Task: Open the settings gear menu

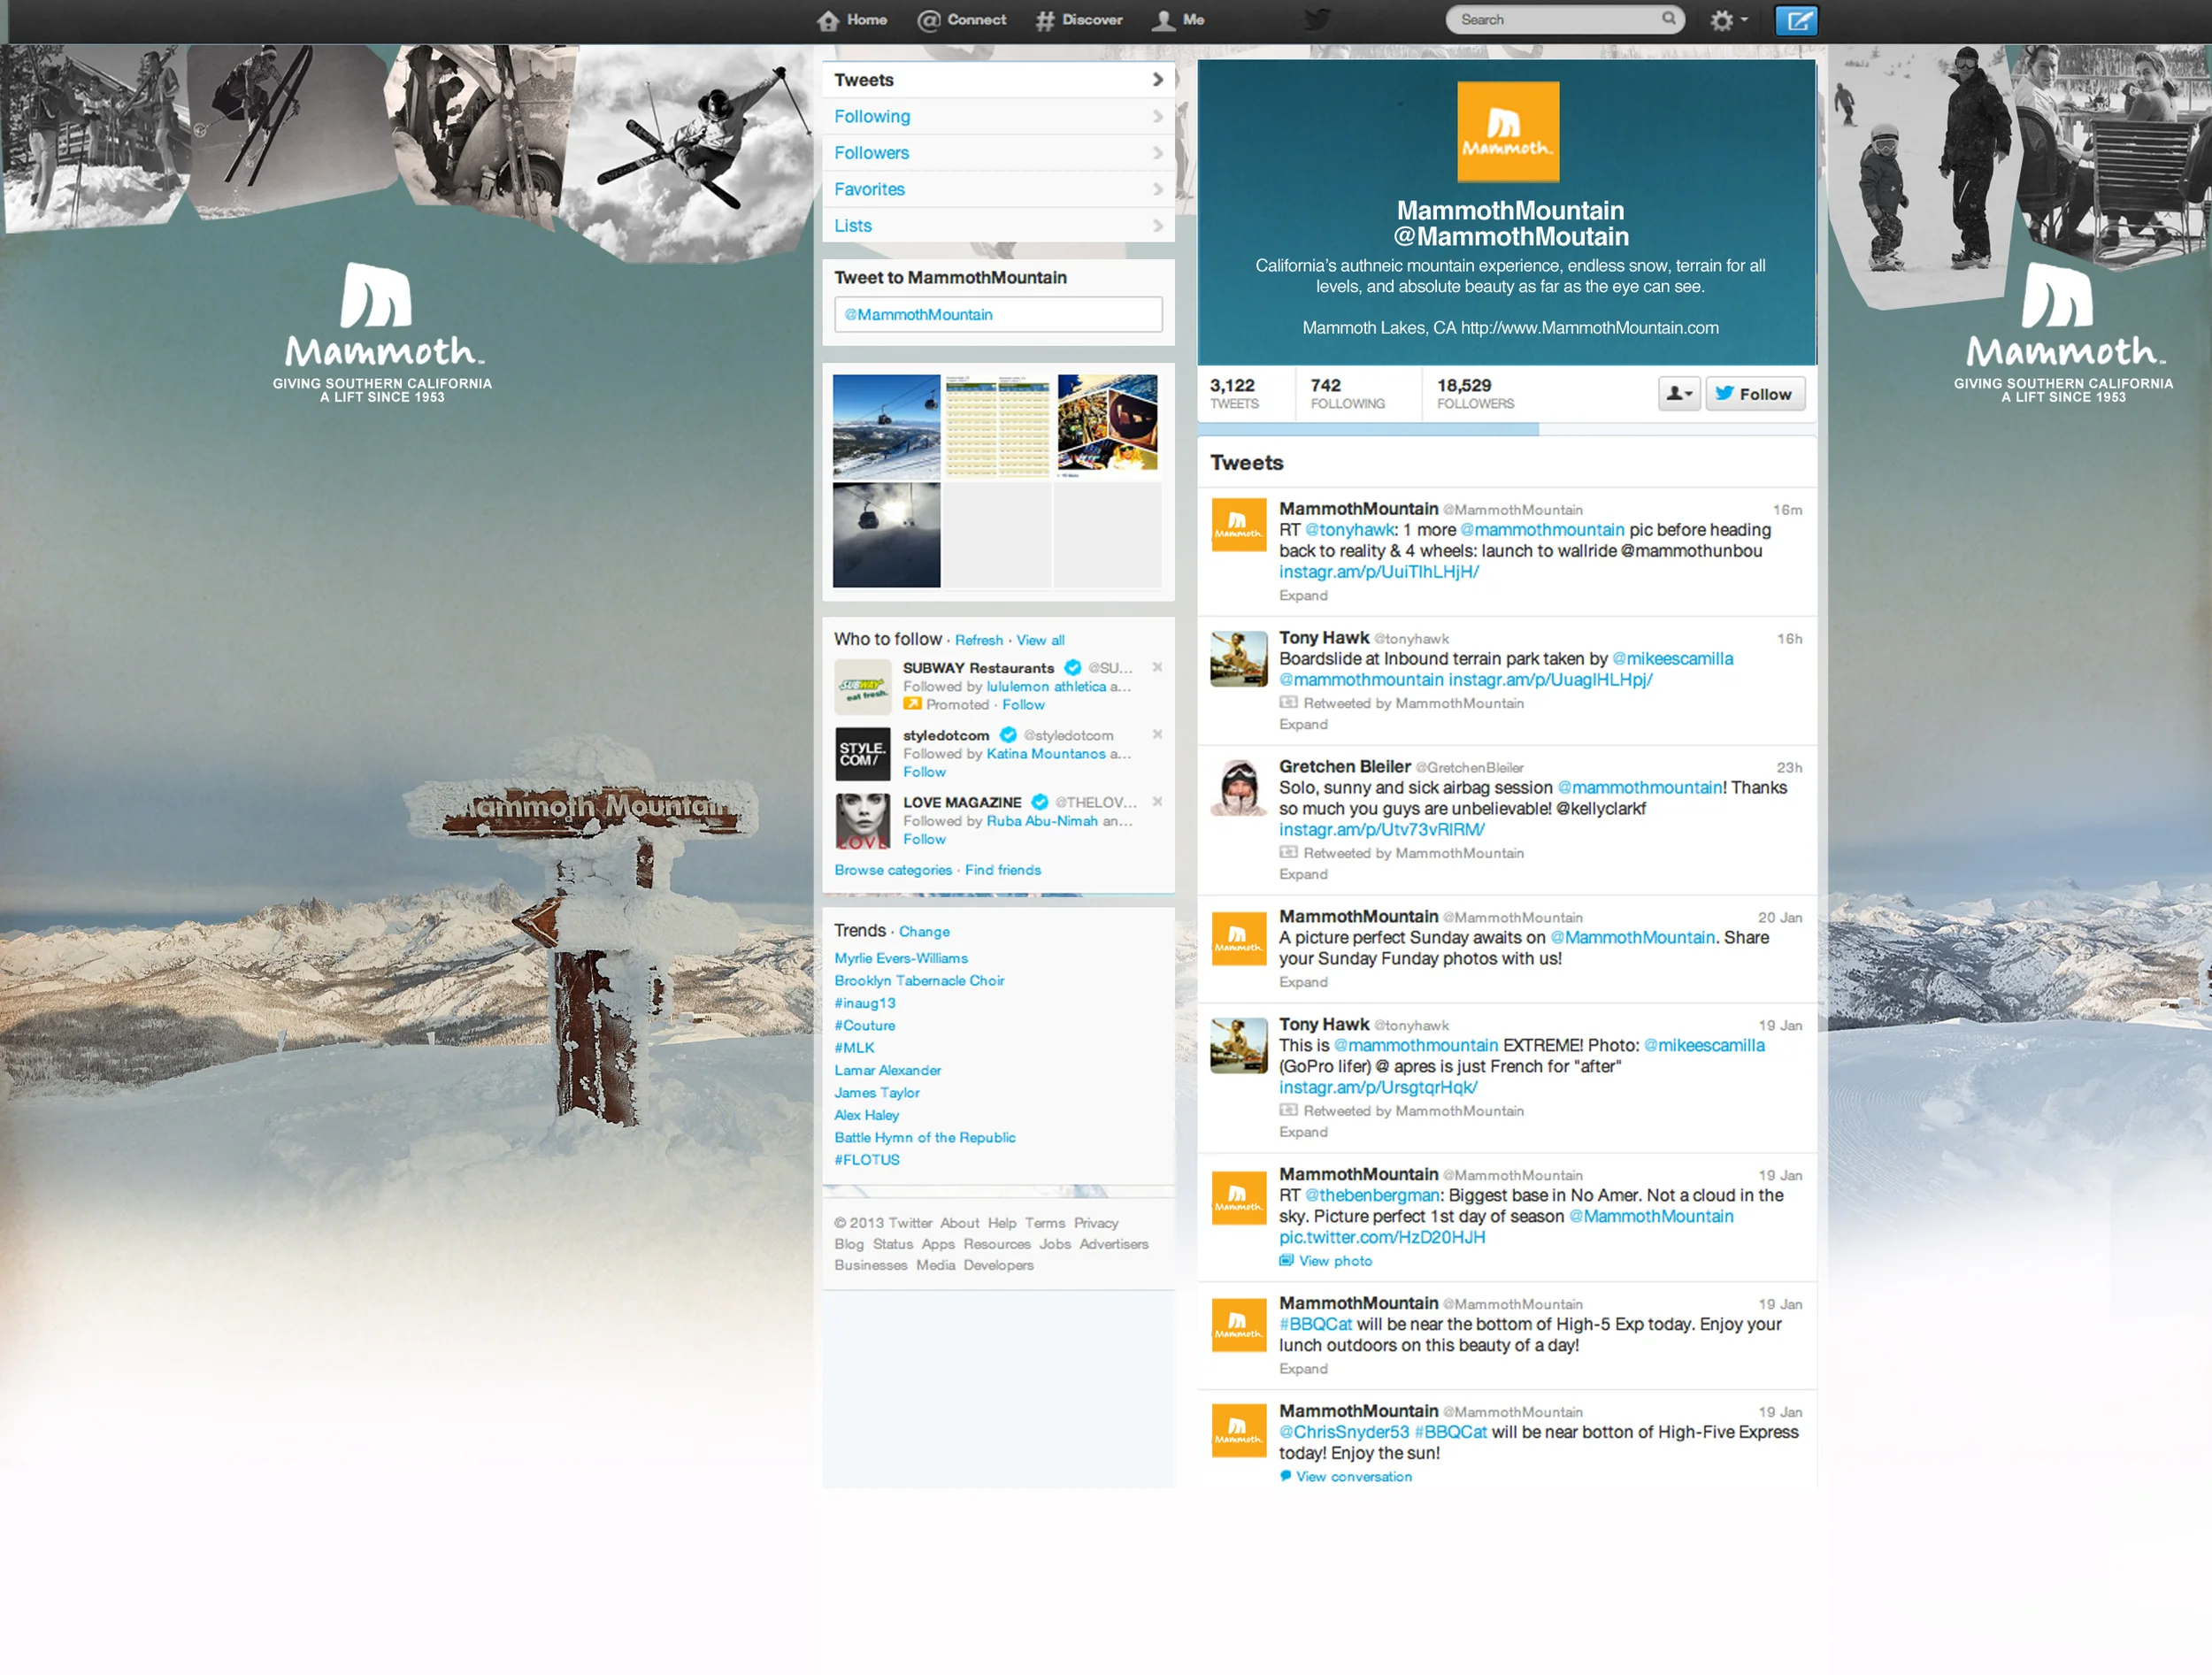Action: point(1728,20)
